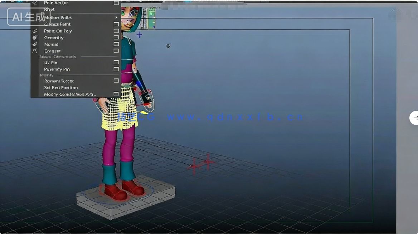Screen dimensions: 418x234
Task: Click the AI生成 badge
Action: [28, 17]
